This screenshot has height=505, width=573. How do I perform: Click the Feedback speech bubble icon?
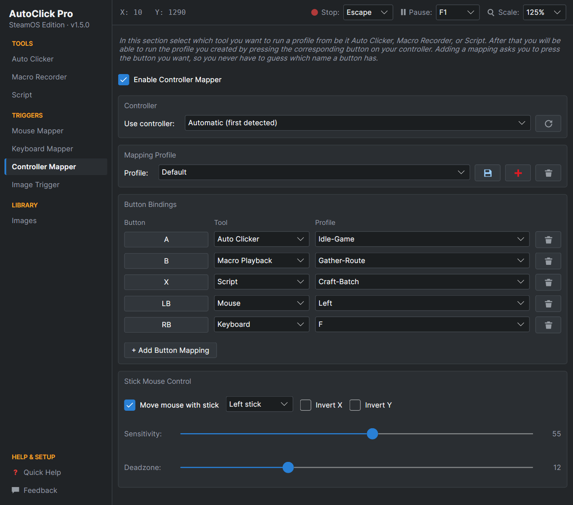16,490
